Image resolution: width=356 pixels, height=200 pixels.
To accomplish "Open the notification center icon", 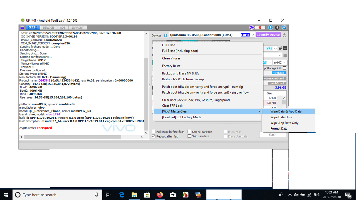I will [348, 195].
